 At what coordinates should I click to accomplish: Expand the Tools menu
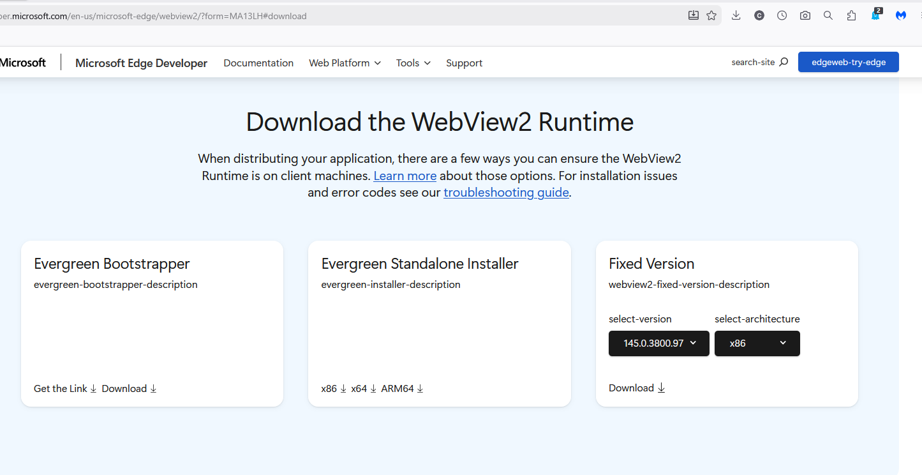point(413,63)
